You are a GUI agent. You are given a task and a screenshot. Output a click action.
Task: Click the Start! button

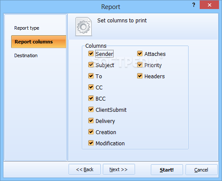167,170
